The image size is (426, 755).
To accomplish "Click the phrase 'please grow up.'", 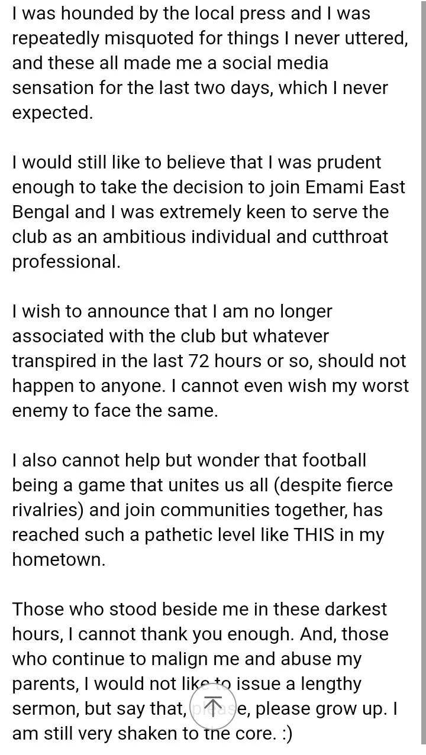I will 322,709.
